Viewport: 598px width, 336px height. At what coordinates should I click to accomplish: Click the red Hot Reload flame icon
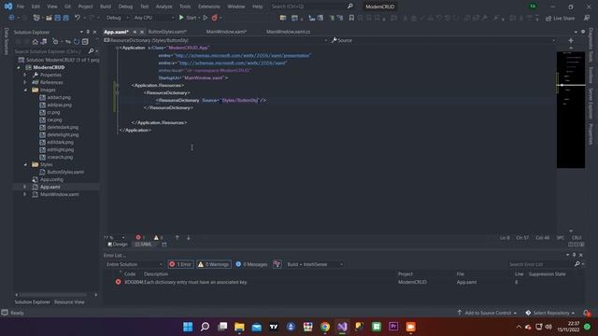click(214, 18)
